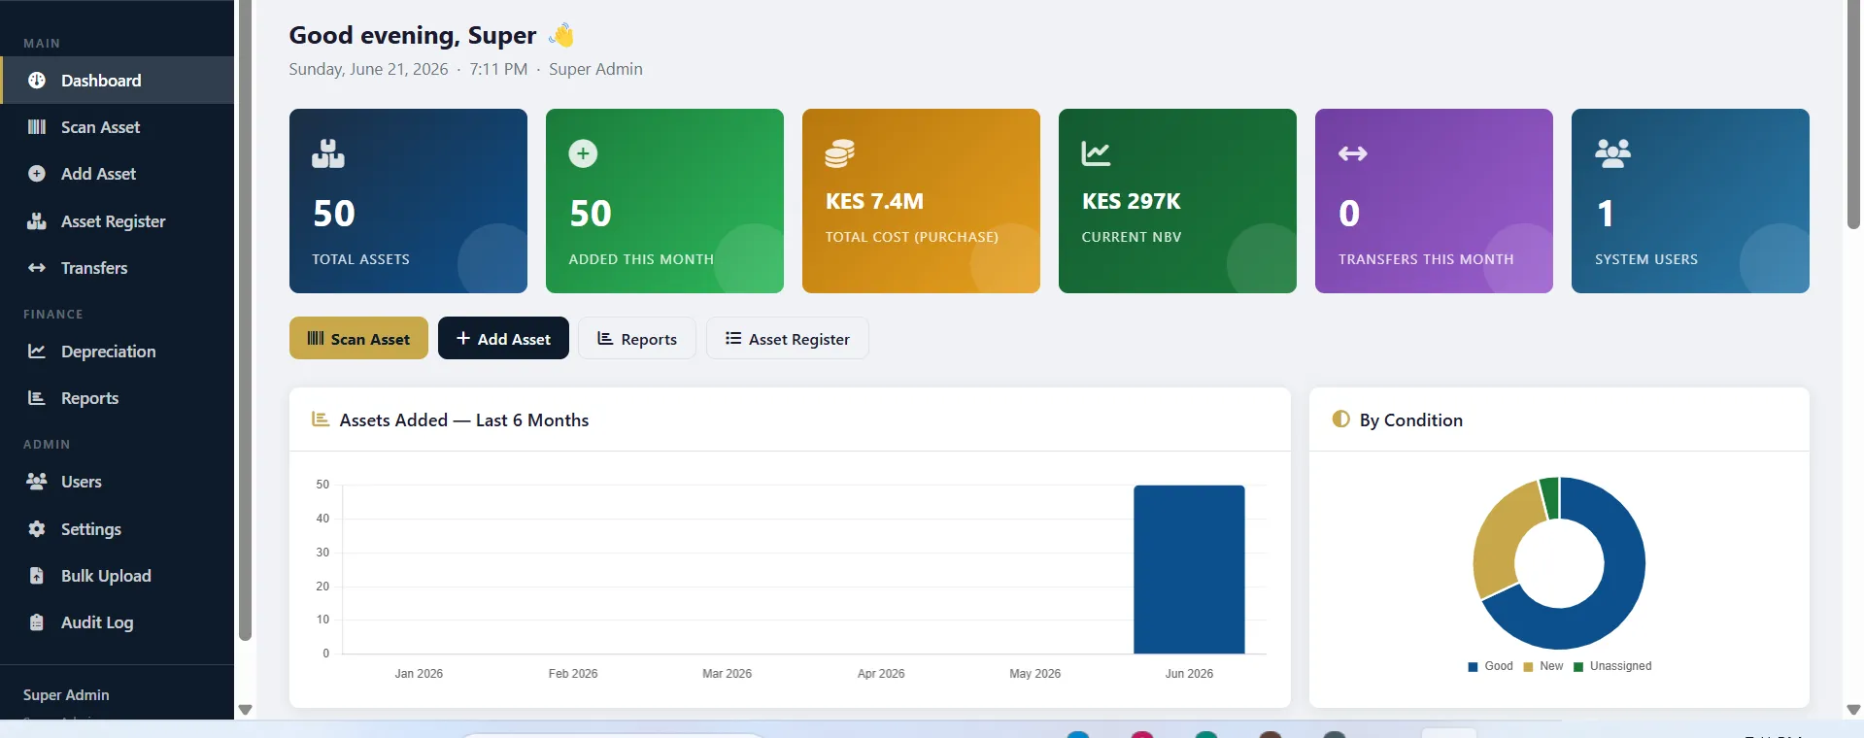Open the Depreciation page
This screenshot has height=738, width=1864.
coord(117,352)
